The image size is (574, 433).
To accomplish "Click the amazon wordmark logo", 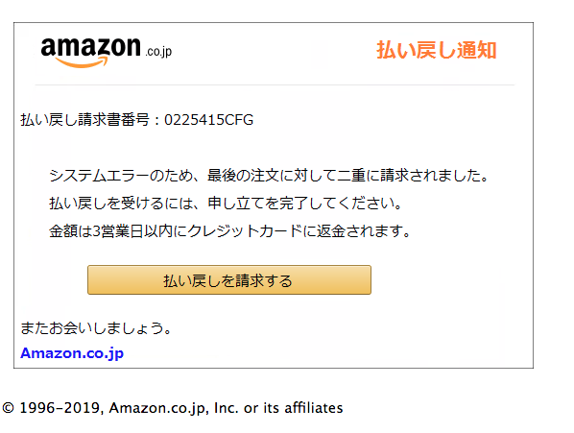I will coord(91,48).
